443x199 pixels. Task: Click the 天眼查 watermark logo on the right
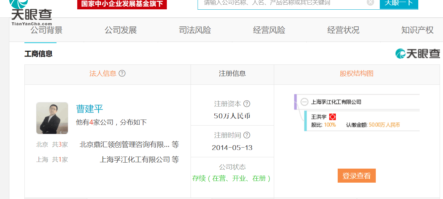pyautogui.click(x=418, y=53)
